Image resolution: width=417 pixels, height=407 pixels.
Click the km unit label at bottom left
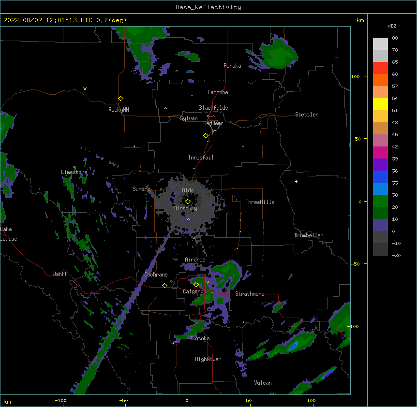(7, 402)
